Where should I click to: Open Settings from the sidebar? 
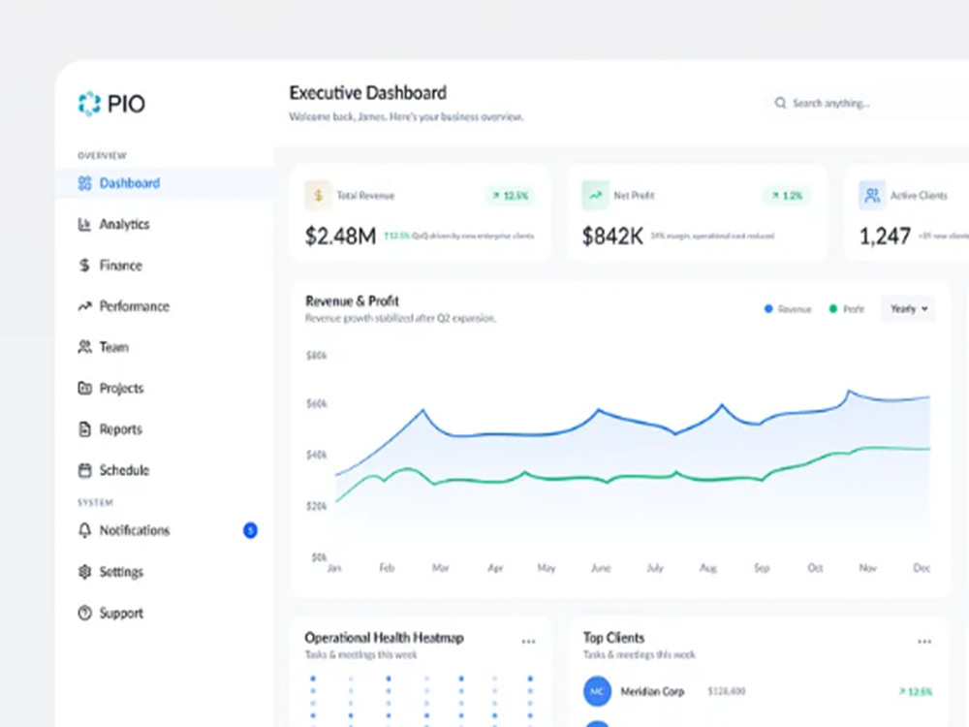121,572
